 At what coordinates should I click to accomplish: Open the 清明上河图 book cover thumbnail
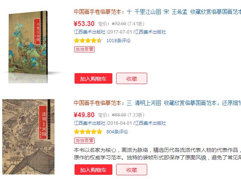pos(28,137)
